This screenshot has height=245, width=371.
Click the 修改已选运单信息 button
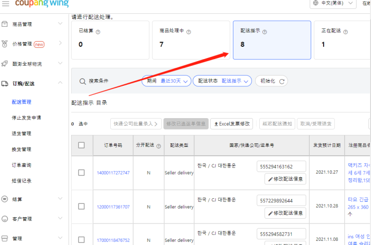click(x=186, y=124)
